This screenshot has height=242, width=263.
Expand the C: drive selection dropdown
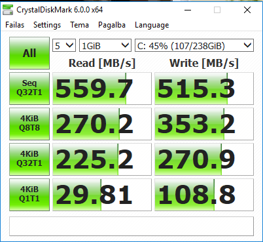[194, 45]
